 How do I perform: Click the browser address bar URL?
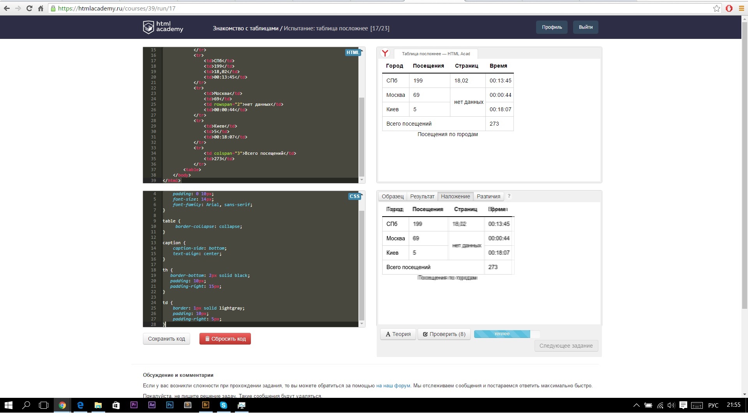click(117, 8)
